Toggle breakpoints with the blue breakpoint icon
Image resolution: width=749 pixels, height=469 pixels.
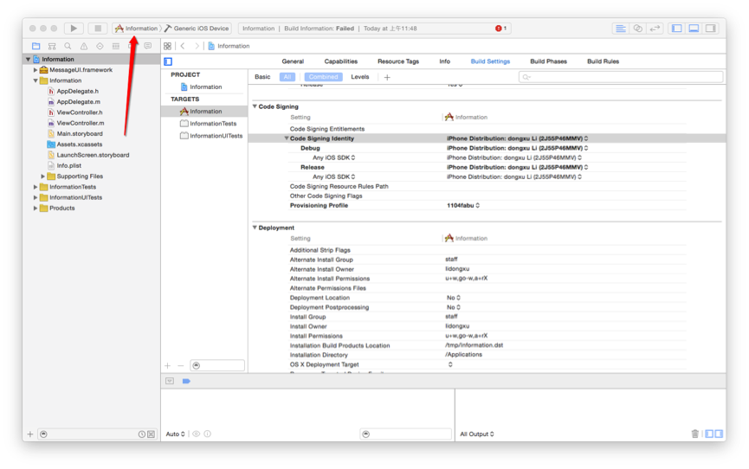click(x=186, y=381)
